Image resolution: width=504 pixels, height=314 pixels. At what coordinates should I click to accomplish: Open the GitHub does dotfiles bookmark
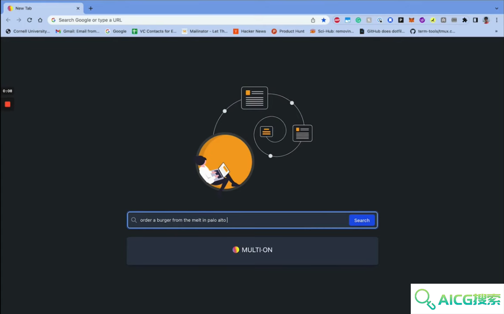point(382,31)
